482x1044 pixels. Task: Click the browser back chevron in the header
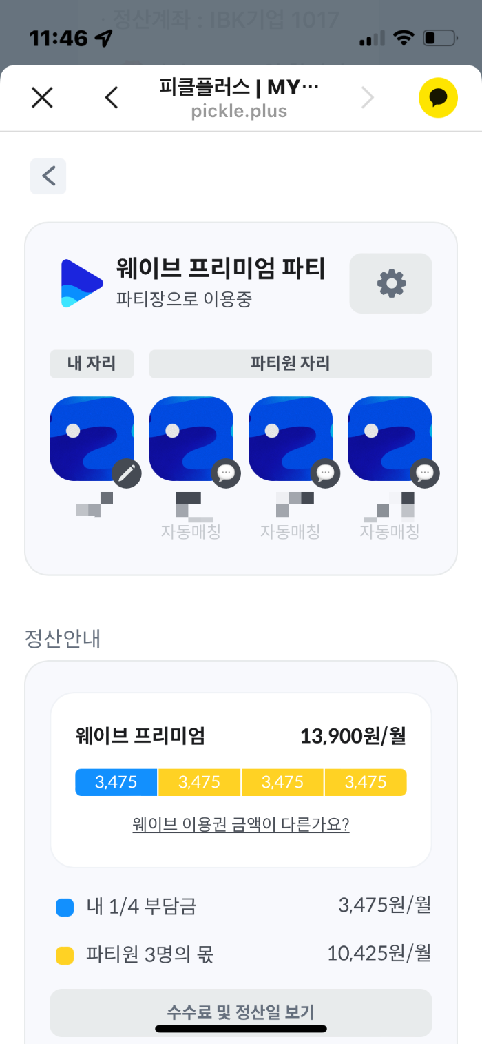click(112, 97)
